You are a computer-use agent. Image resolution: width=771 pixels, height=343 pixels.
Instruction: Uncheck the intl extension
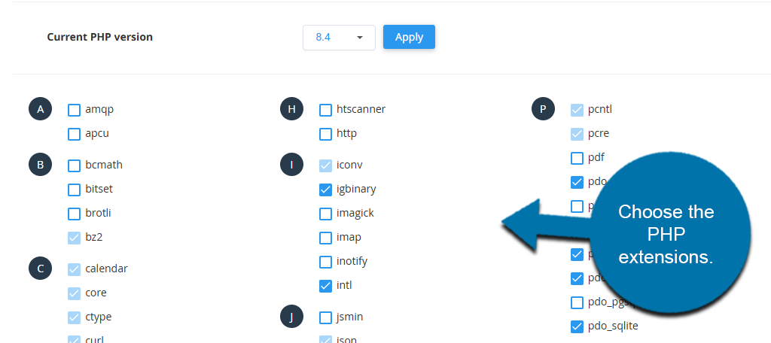[325, 286]
